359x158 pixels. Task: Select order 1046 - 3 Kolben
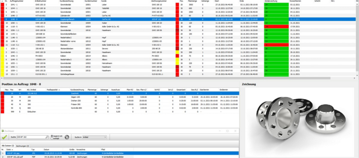[178, 56]
